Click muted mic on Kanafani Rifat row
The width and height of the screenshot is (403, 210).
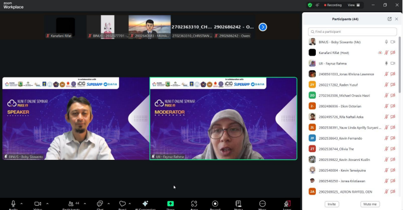click(x=386, y=53)
